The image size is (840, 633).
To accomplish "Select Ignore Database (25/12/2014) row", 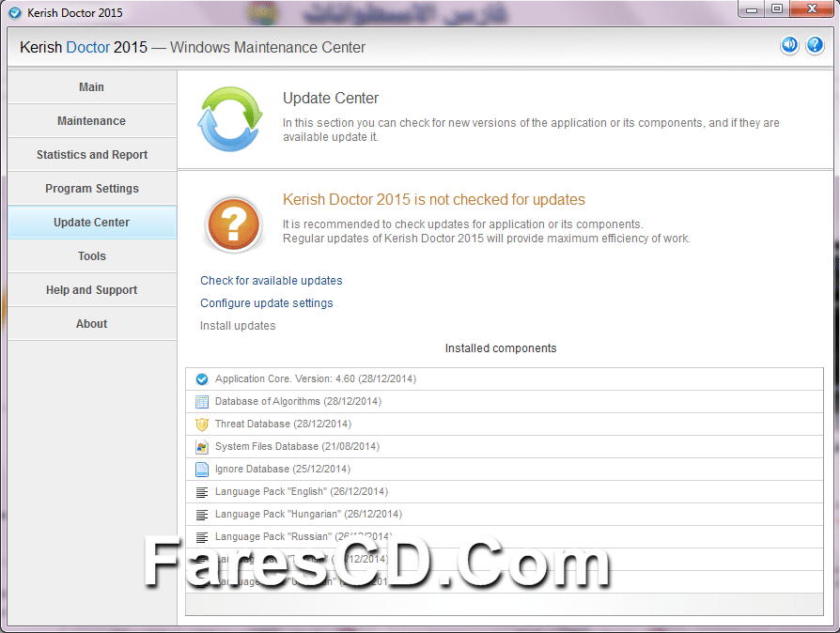I will pos(505,470).
